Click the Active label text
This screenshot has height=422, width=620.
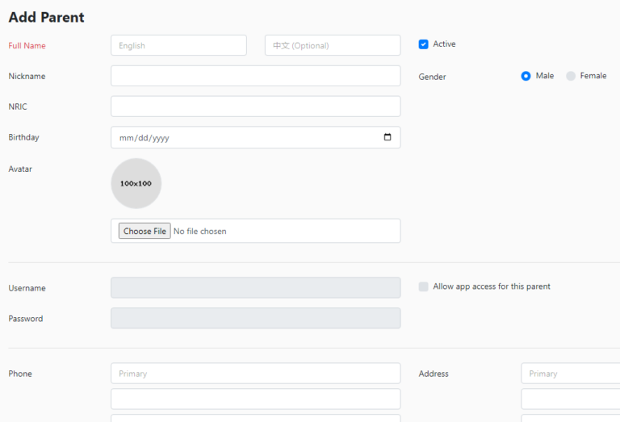click(444, 44)
